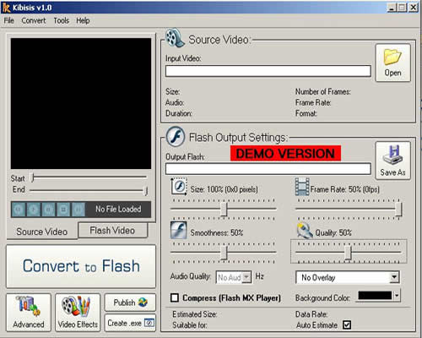The image size is (422, 338).
Task: Click the Open folder icon button
Action: click(393, 63)
